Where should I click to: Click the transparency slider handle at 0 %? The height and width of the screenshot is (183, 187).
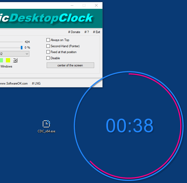click(x=22, y=47)
